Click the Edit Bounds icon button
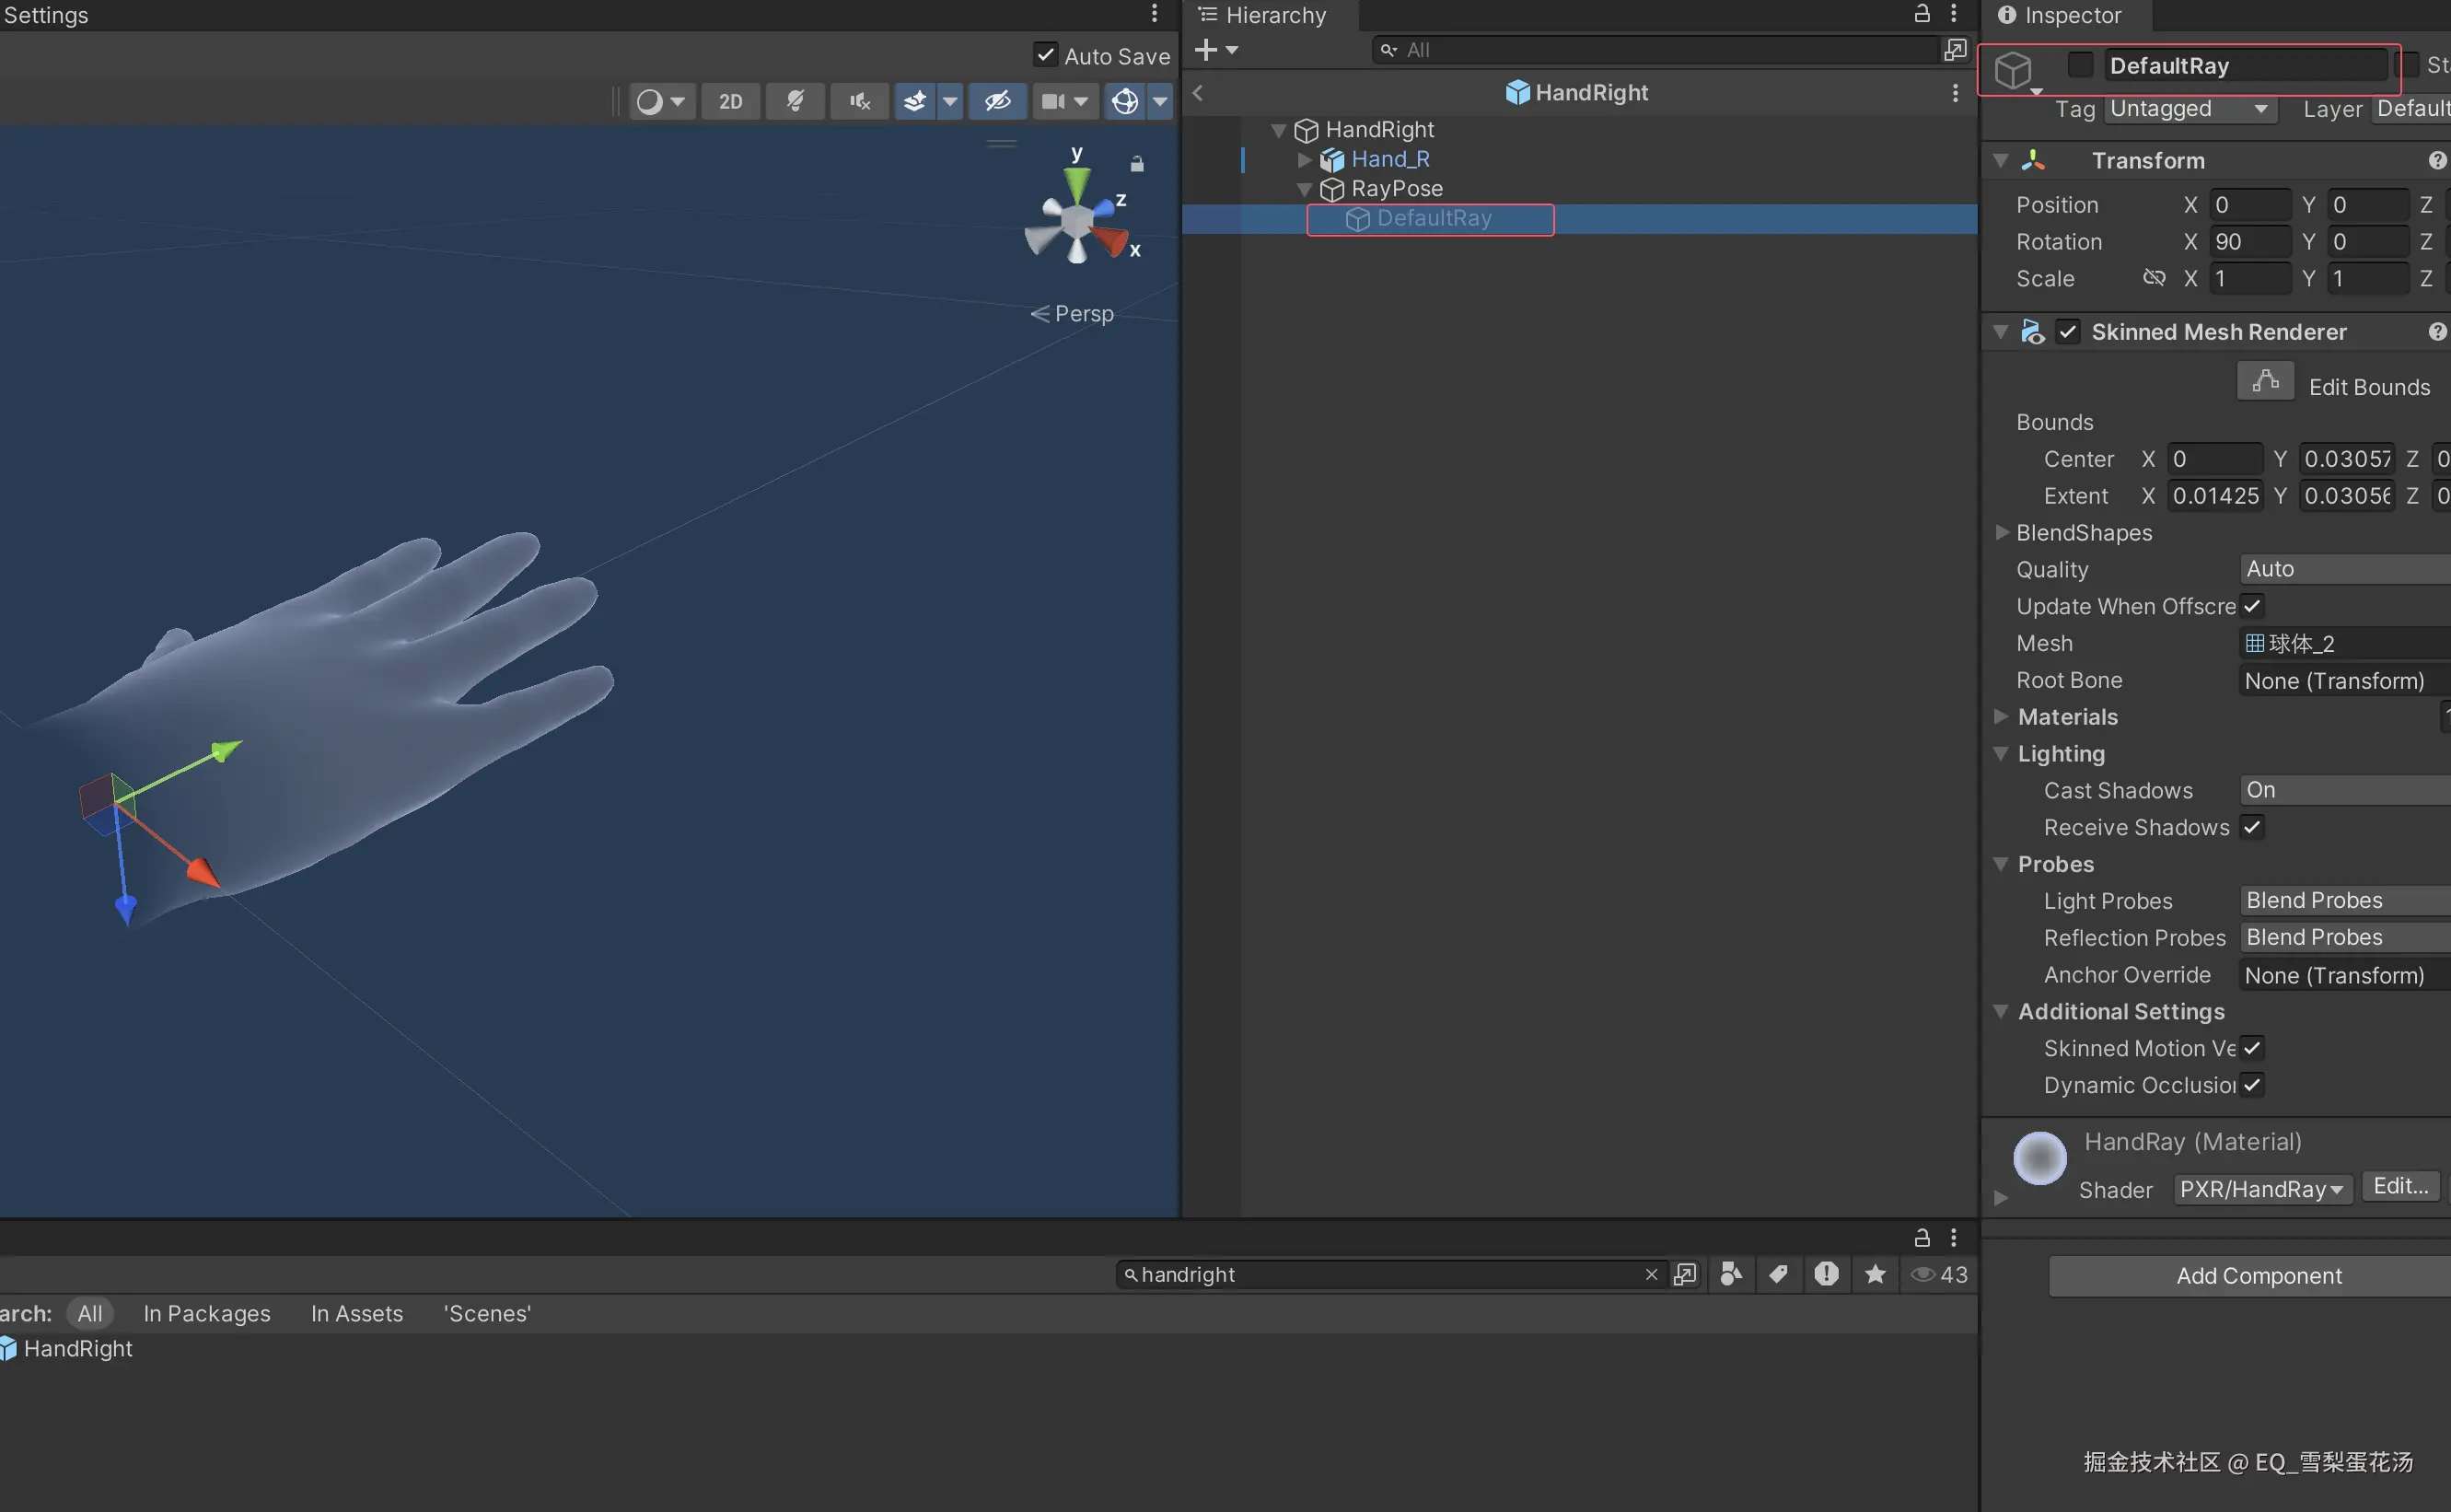This screenshot has width=2451, height=1512. 2265,382
